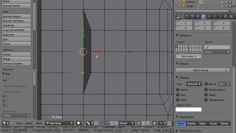Open the Edit Mode selector
This screenshot has width=236, height=133.
pos(59,123)
